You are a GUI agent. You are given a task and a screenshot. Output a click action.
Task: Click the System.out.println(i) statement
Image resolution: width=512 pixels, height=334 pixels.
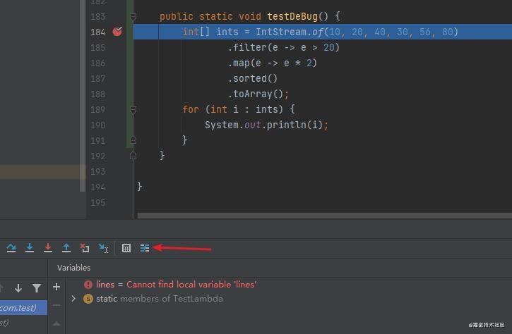point(266,125)
